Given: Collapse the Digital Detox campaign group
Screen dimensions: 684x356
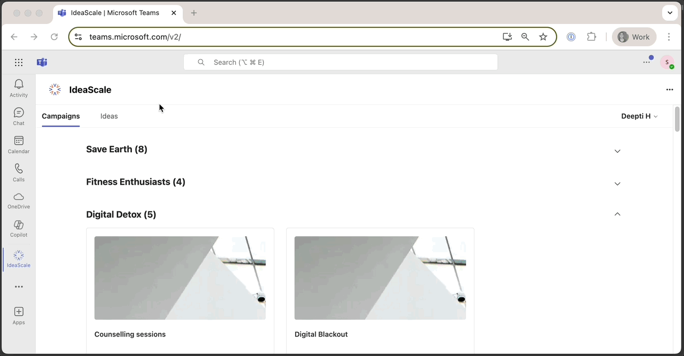Looking at the screenshot, I should pyautogui.click(x=617, y=214).
